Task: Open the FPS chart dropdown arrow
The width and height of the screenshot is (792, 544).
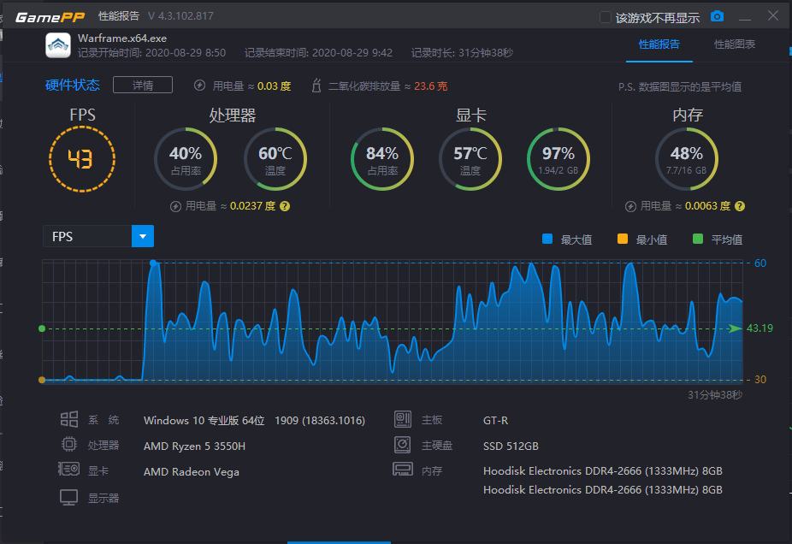Action: point(143,236)
